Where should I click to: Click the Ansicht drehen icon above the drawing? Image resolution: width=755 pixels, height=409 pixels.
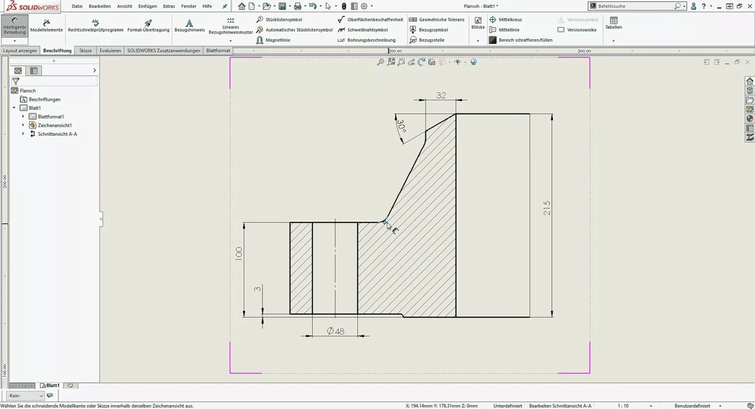[x=421, y=62]
